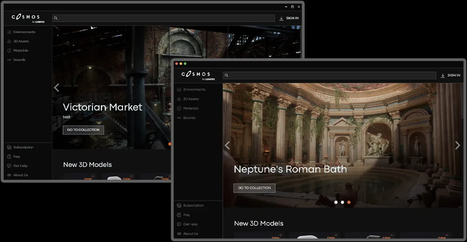Open the Faq question mark icon
This screenshot has height=242, width=467.
179,215
